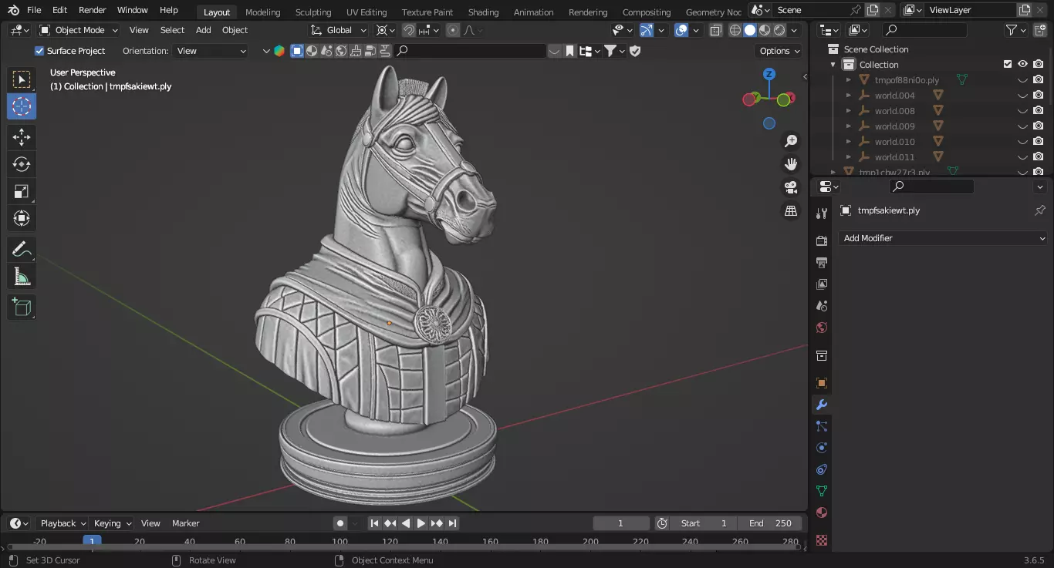This screenshot has height=568, width=1054.
Task: Switch to the UV Editing workspace tab
Action: pos(367,12)
